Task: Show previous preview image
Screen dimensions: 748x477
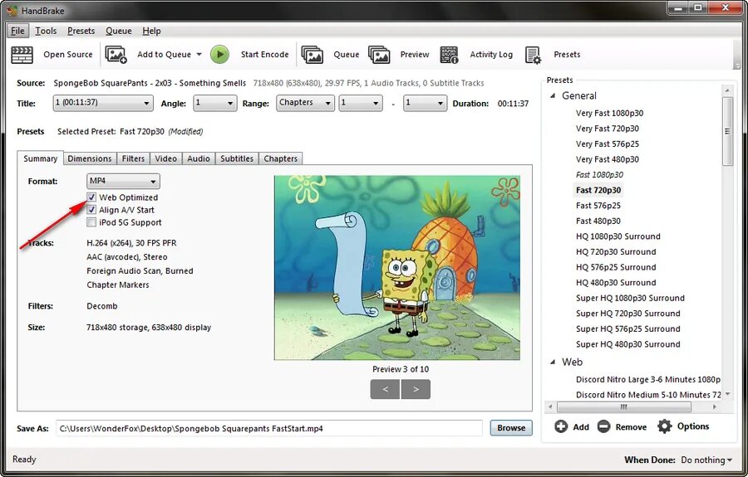Action: [385, 389]
